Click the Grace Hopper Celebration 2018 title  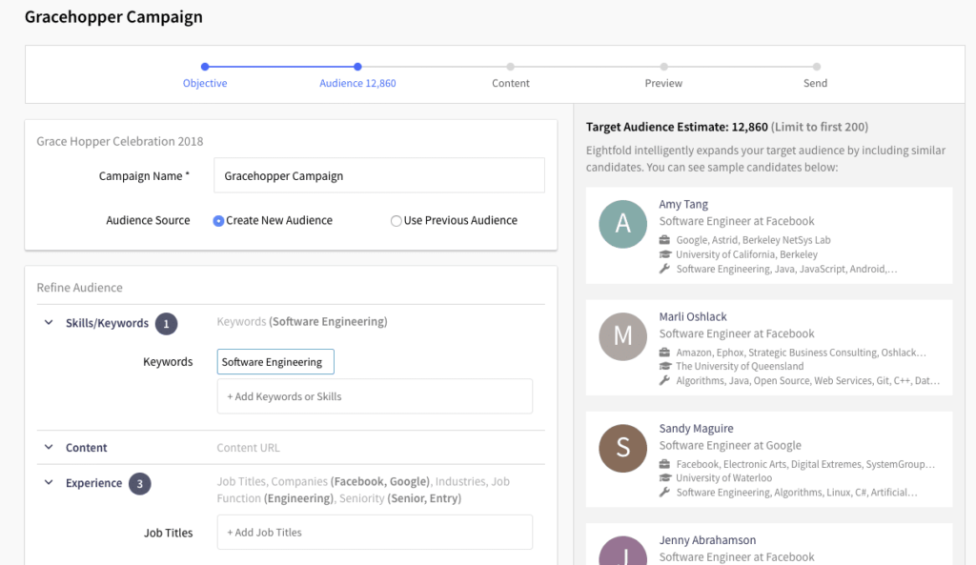coord(119,141)
